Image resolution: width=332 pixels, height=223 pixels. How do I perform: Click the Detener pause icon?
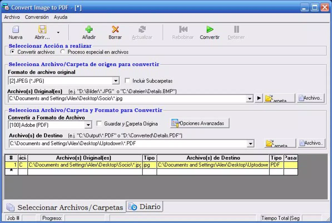236,30
